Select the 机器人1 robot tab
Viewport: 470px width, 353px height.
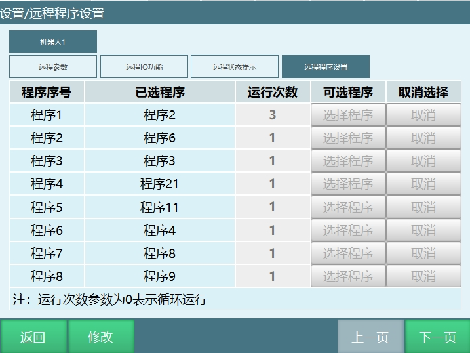(53, 42)
